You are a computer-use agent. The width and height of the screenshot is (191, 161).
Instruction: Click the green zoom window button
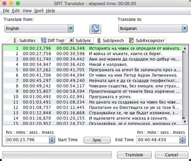[x=18, y=3]
